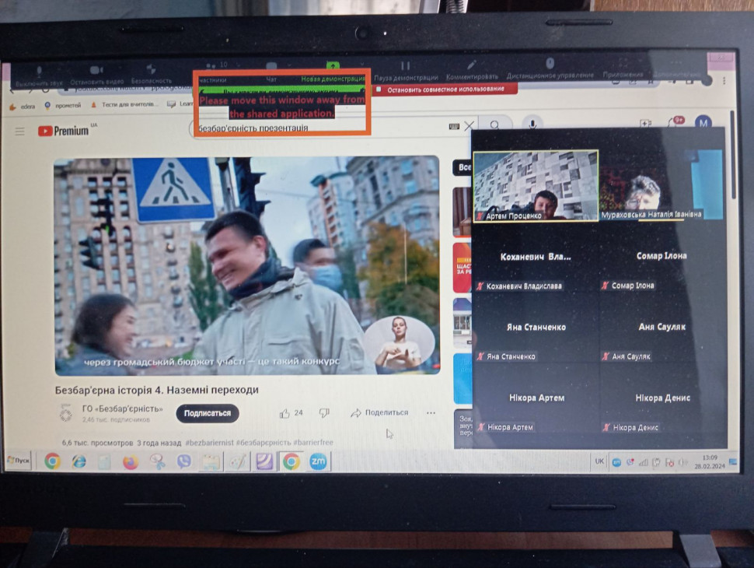
Task: Open the more actions ellipsis under video
Action: (x=431, y=412)
